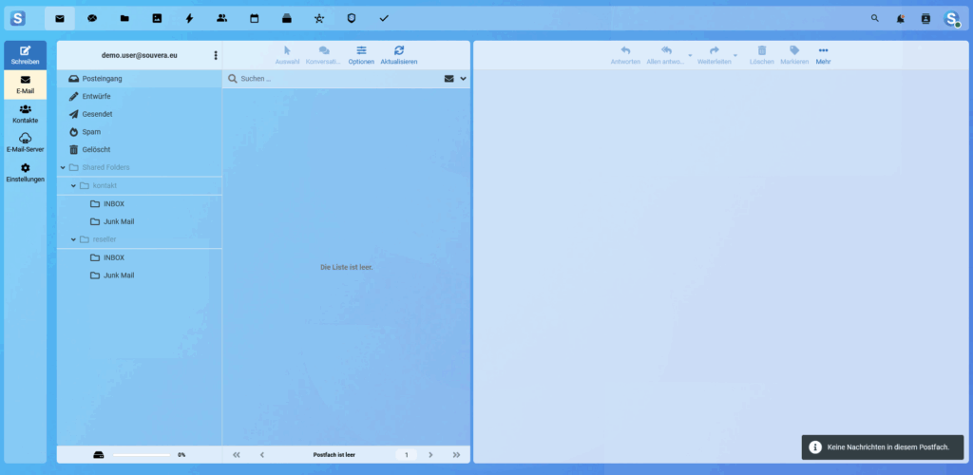Open the files folder icon in top bar
The width and height of the screenshot is (973, 475).
click(124, 18)
